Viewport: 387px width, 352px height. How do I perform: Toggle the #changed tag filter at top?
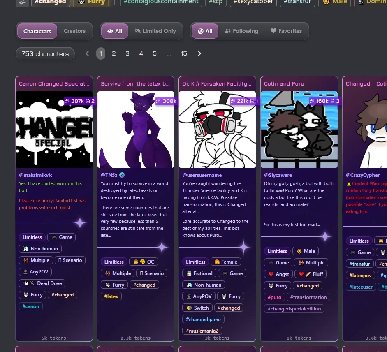point(51,2)
